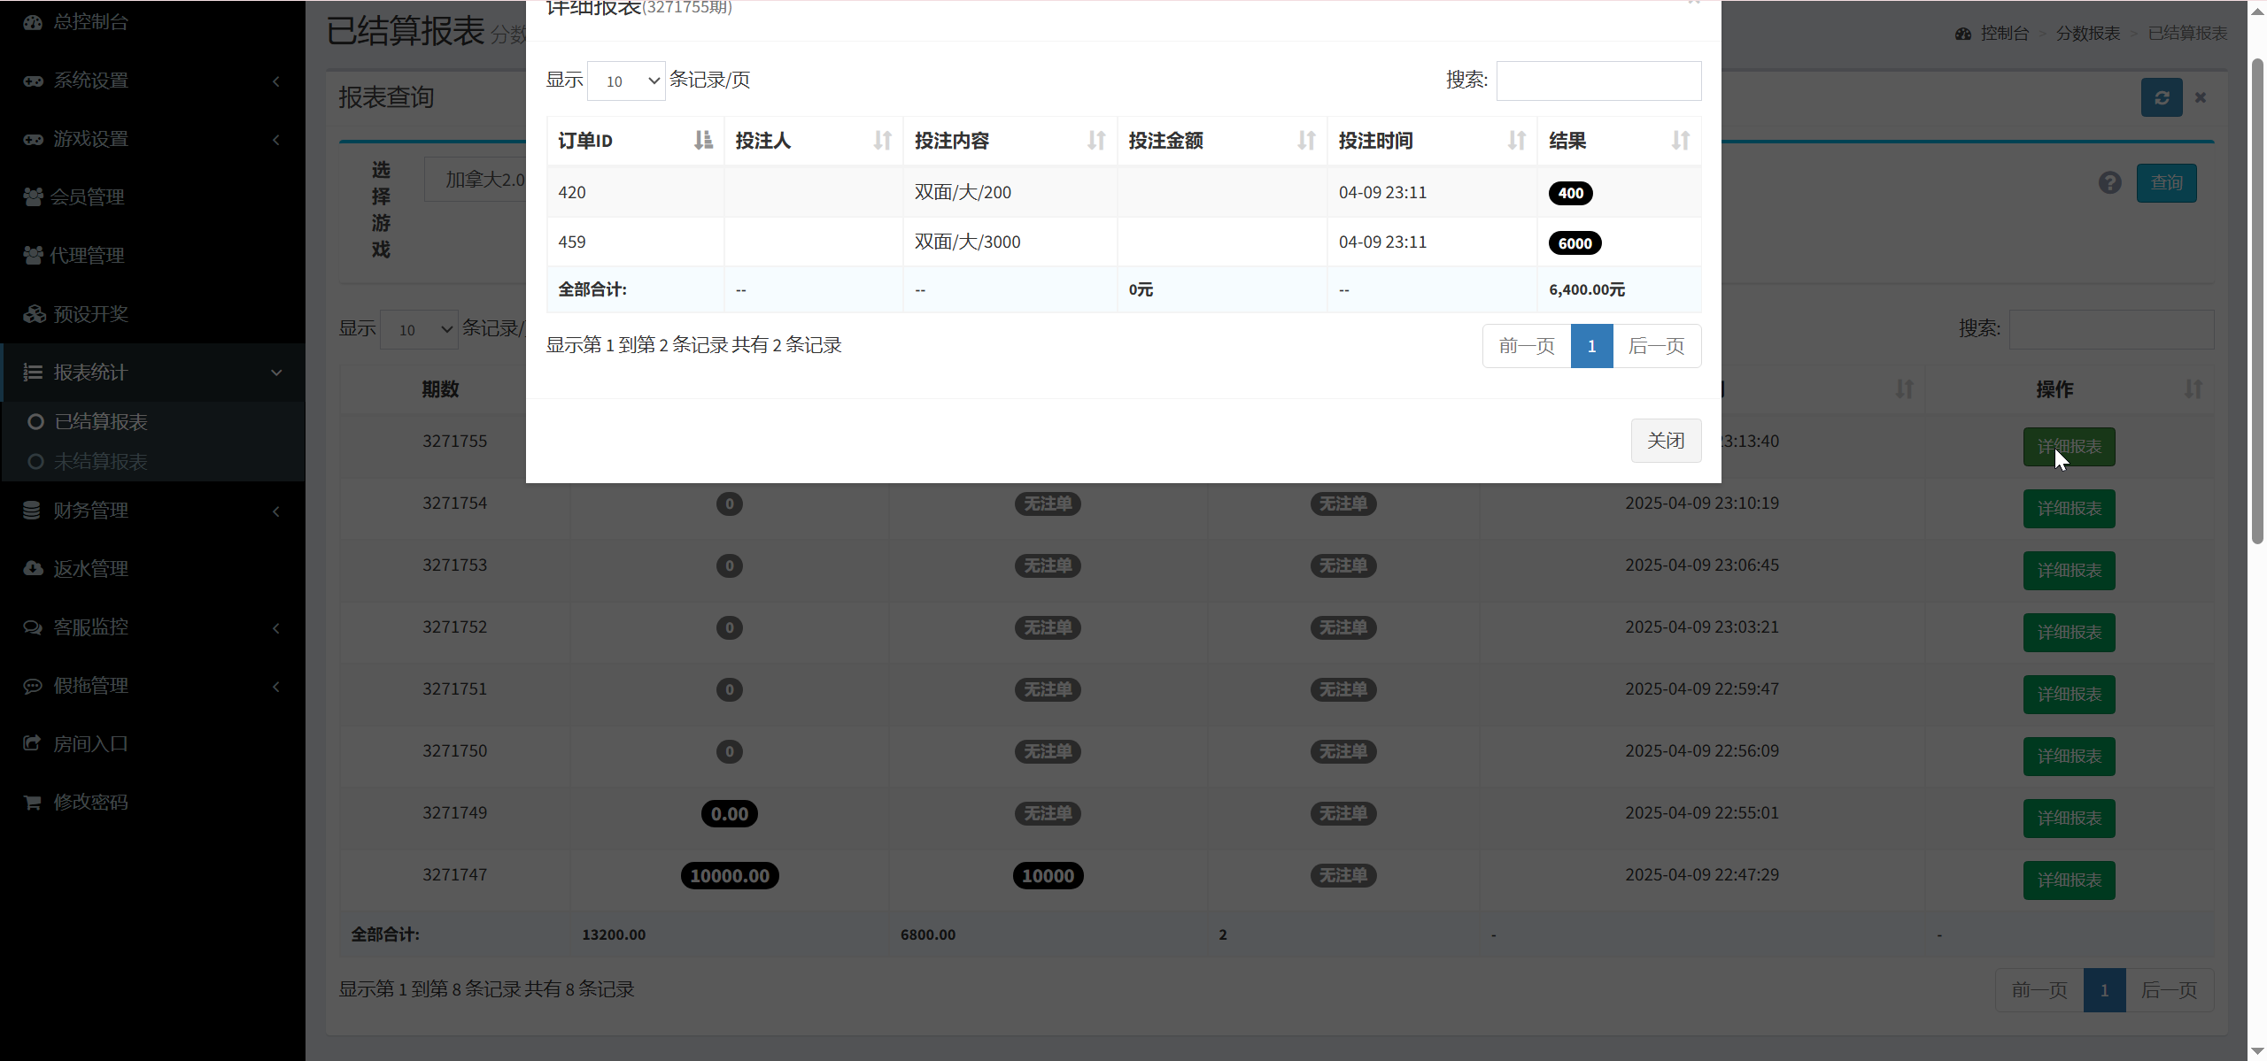The height and width of the screenshot is (1061, 2267).
Task: Sort by 投注金额 column arrows
Action: tap(1306, 141)
